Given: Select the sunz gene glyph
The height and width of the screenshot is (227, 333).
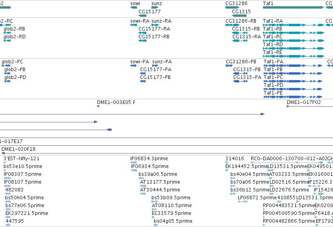Looking at the screenshot, I should pos(155,7).
